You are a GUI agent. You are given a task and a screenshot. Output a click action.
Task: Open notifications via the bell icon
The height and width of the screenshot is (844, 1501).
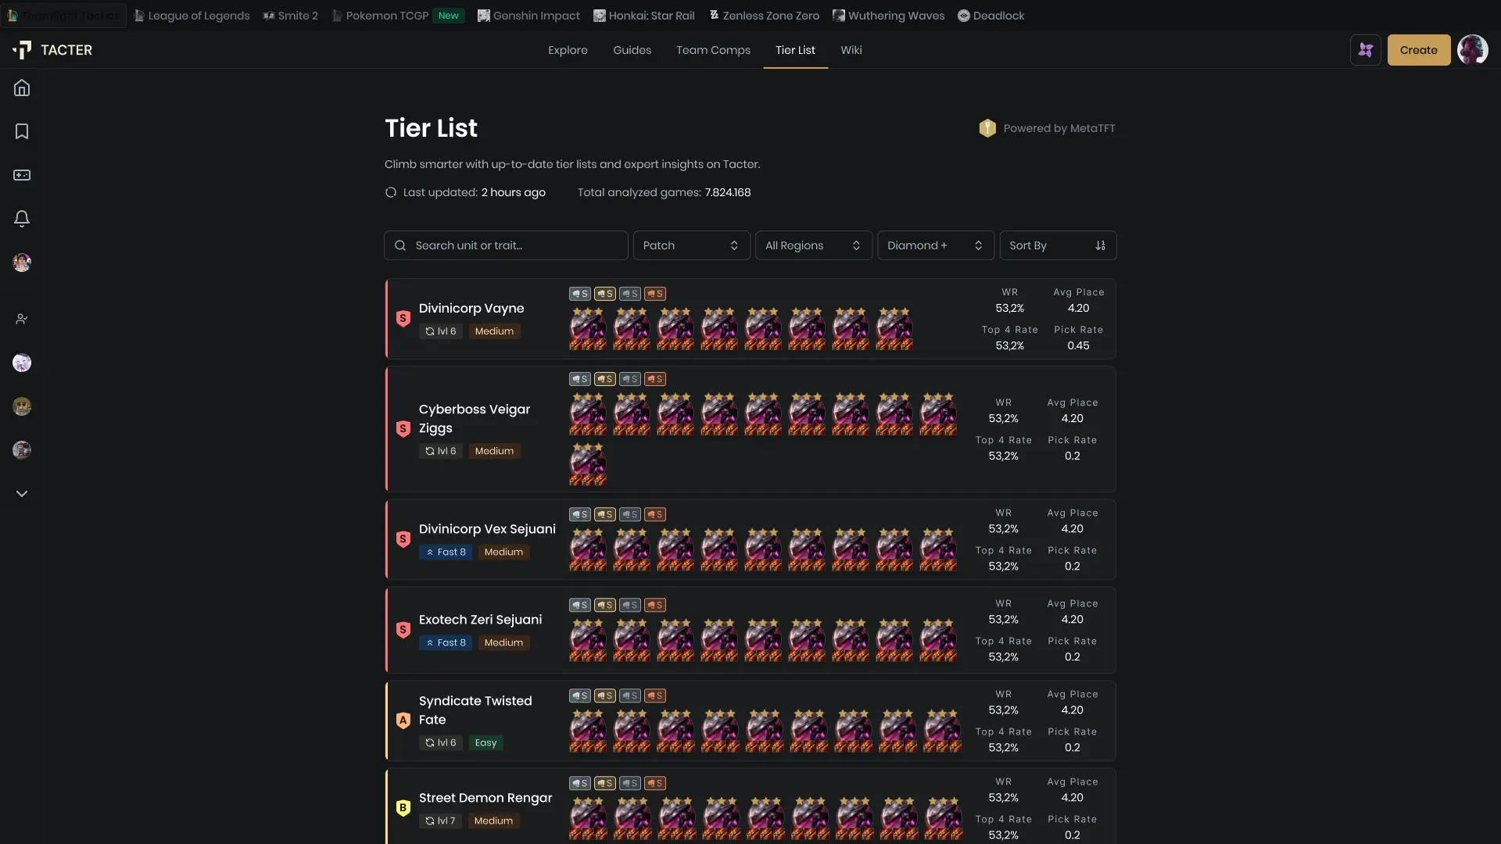tap(22, 219)
